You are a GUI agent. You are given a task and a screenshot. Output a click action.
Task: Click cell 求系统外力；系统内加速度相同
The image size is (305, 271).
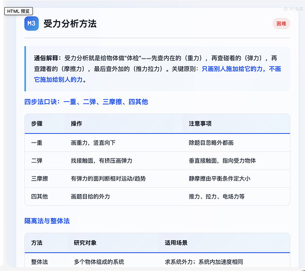204,262
